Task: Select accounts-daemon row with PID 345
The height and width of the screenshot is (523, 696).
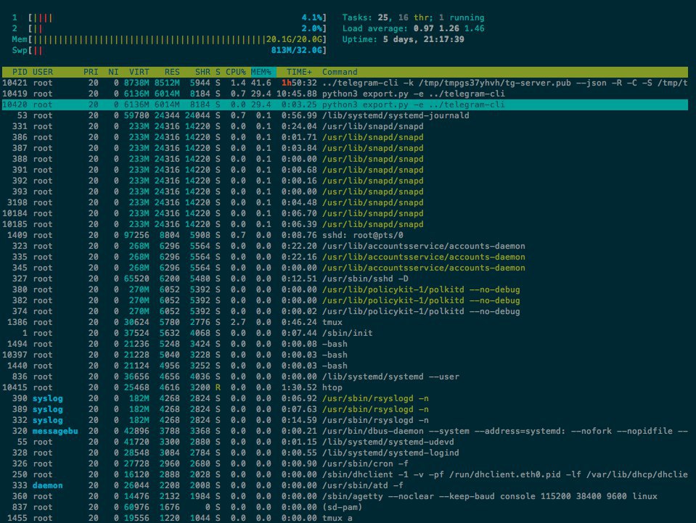Action: coord(345,268)
